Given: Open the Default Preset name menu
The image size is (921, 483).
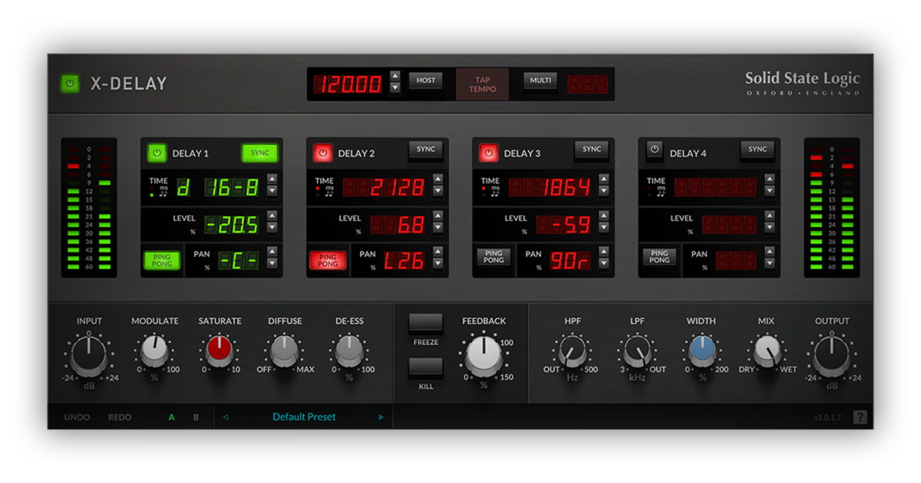Looking at the screenshot, I should [x=304, y=417].
